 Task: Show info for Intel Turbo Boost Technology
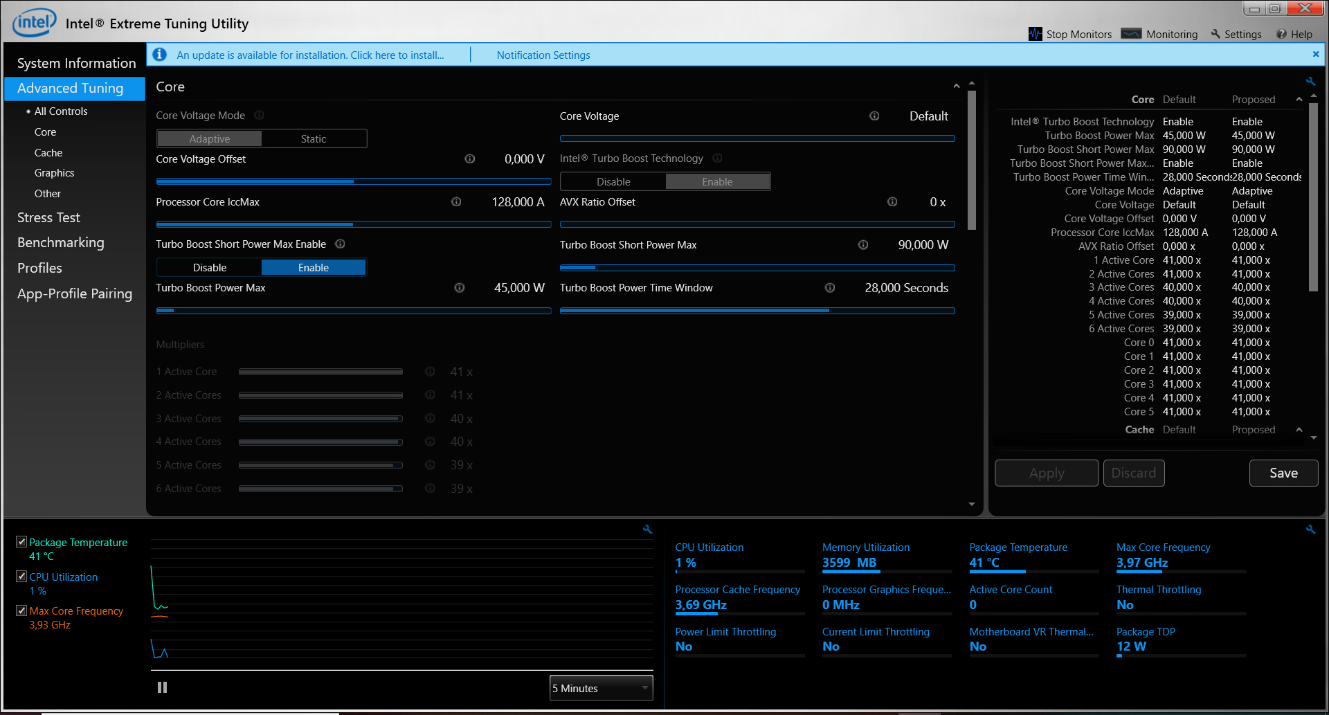click(717, 158)
